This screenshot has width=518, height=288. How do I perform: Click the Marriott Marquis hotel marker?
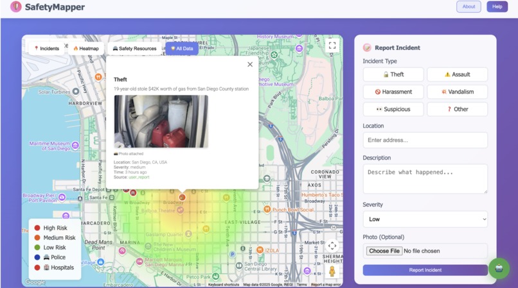coord(139,262)
